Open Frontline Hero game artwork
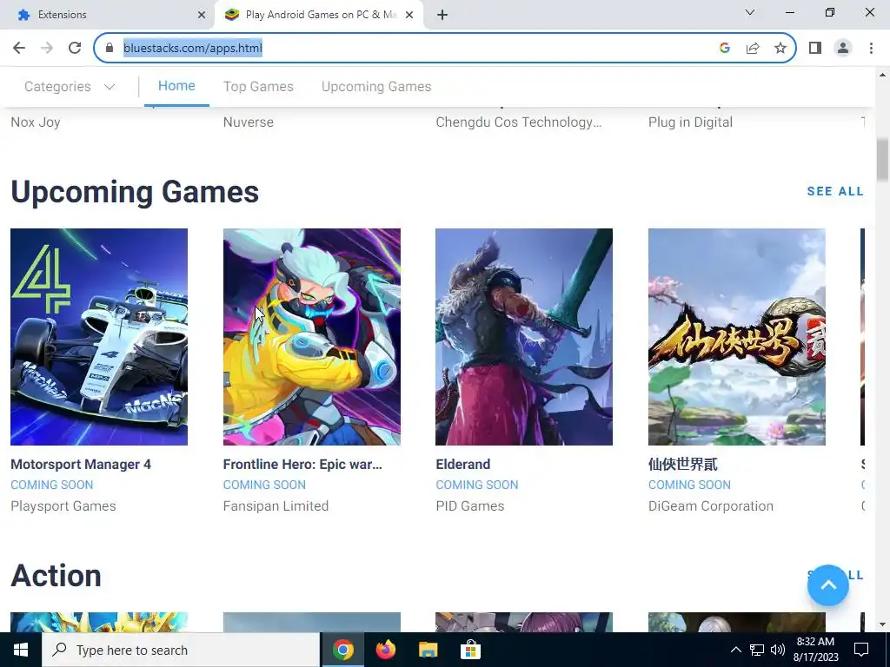 312,337
